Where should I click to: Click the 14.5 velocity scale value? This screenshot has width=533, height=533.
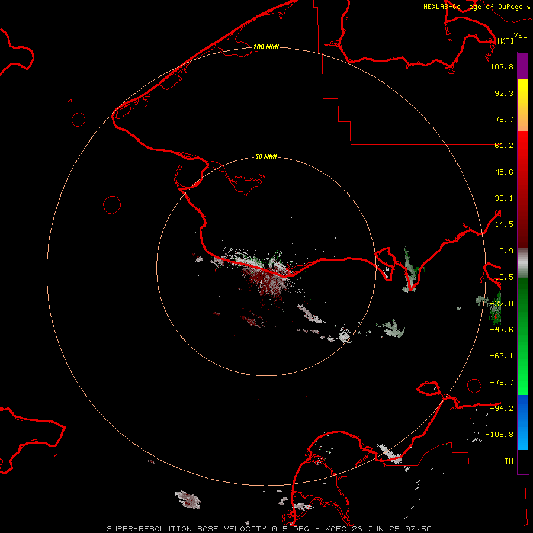tap(504, 224)
